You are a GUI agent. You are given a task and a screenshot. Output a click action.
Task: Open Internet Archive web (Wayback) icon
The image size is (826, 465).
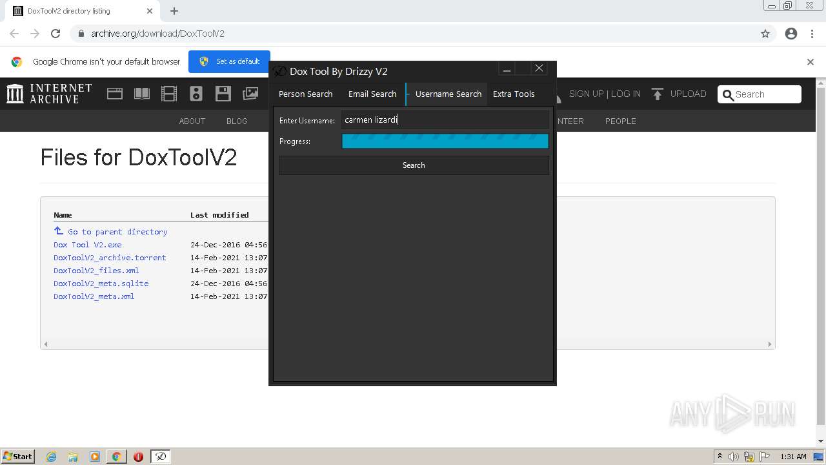[115, 94]
